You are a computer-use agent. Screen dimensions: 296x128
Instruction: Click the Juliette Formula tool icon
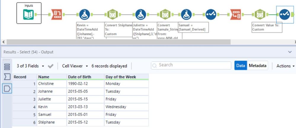[x=140, y=14]
